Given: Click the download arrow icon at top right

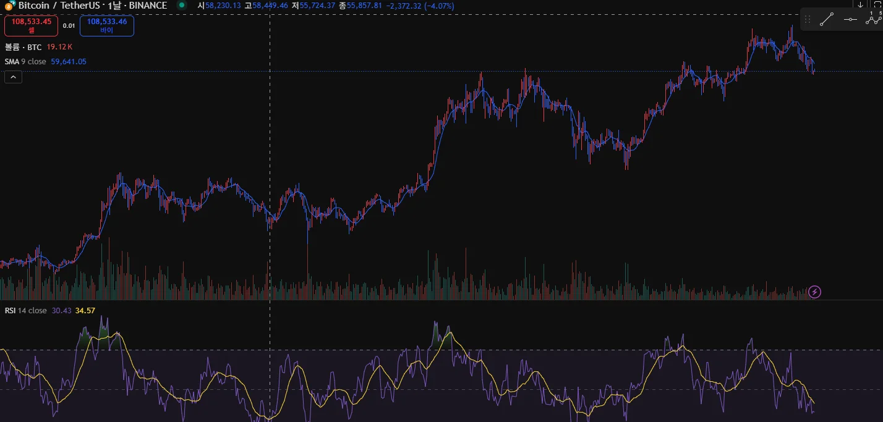Looking at the screenshot, I should (x=860, y=4).
